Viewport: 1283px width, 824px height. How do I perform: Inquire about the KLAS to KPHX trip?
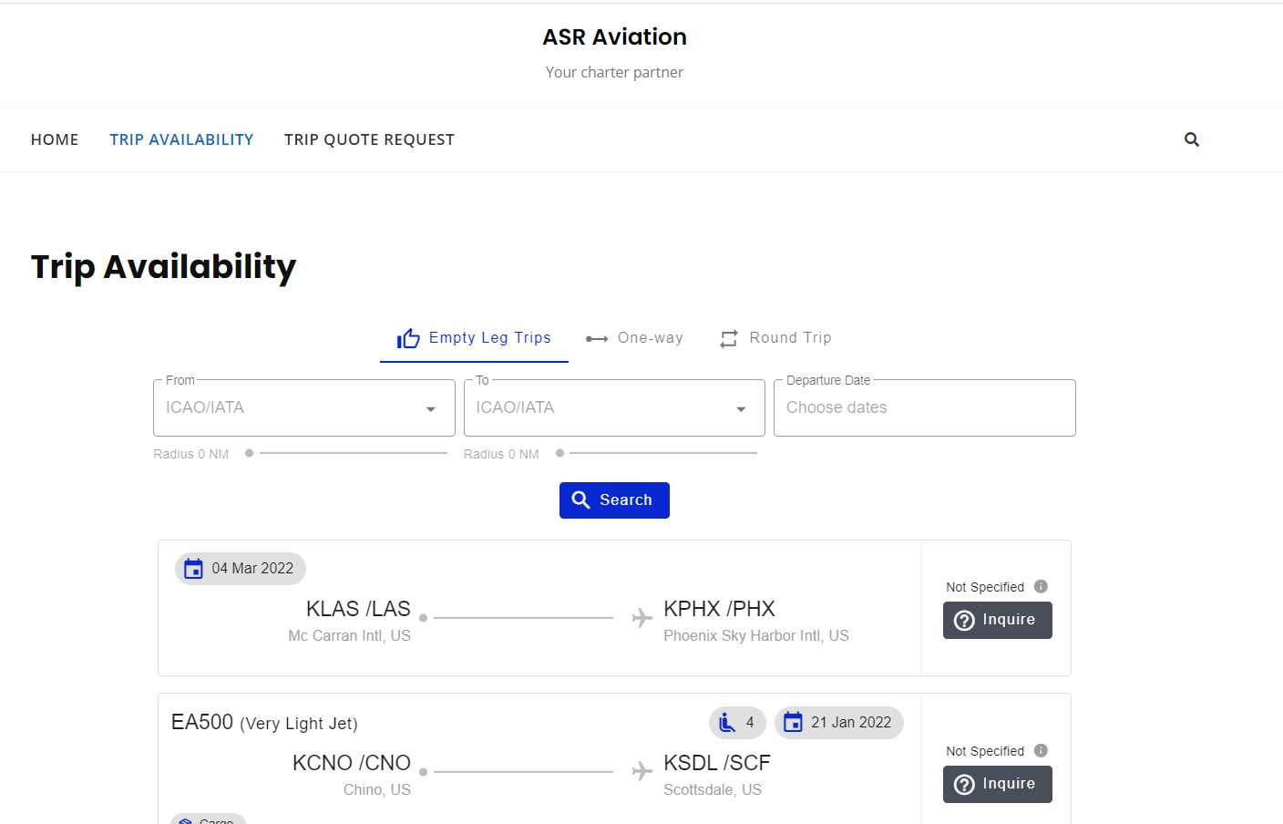click(998, 620)
